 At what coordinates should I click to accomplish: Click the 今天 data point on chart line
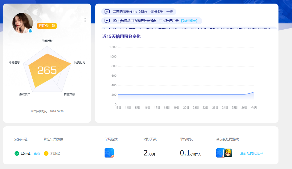(254, 92)
